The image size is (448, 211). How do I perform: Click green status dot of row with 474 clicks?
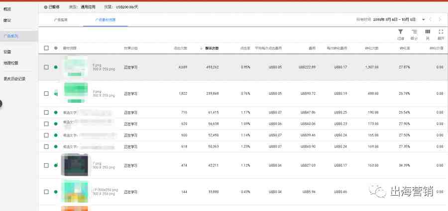tap(56, 165)
